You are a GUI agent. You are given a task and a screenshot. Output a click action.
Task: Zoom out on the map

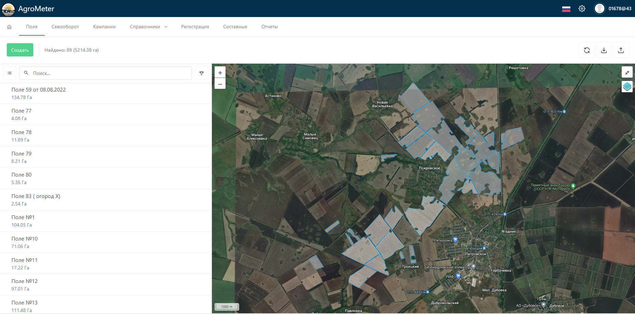pos(220,84)
